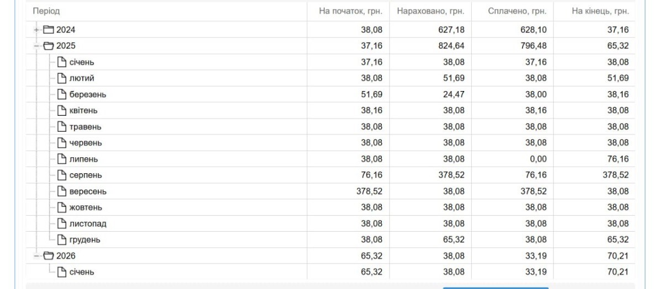Expand the 2024 year row
This screenshot has height=289, width=663.
coord(36,30)
